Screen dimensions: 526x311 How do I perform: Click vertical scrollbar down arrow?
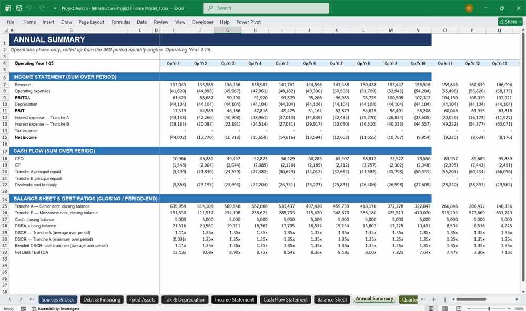pyautogui.click(x=523, y=292)
